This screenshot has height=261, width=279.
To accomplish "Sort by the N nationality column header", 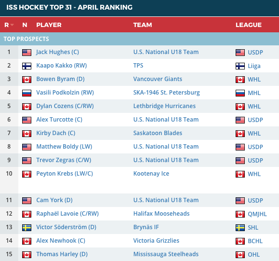I will pyautogui.click(x=25, y=25).
